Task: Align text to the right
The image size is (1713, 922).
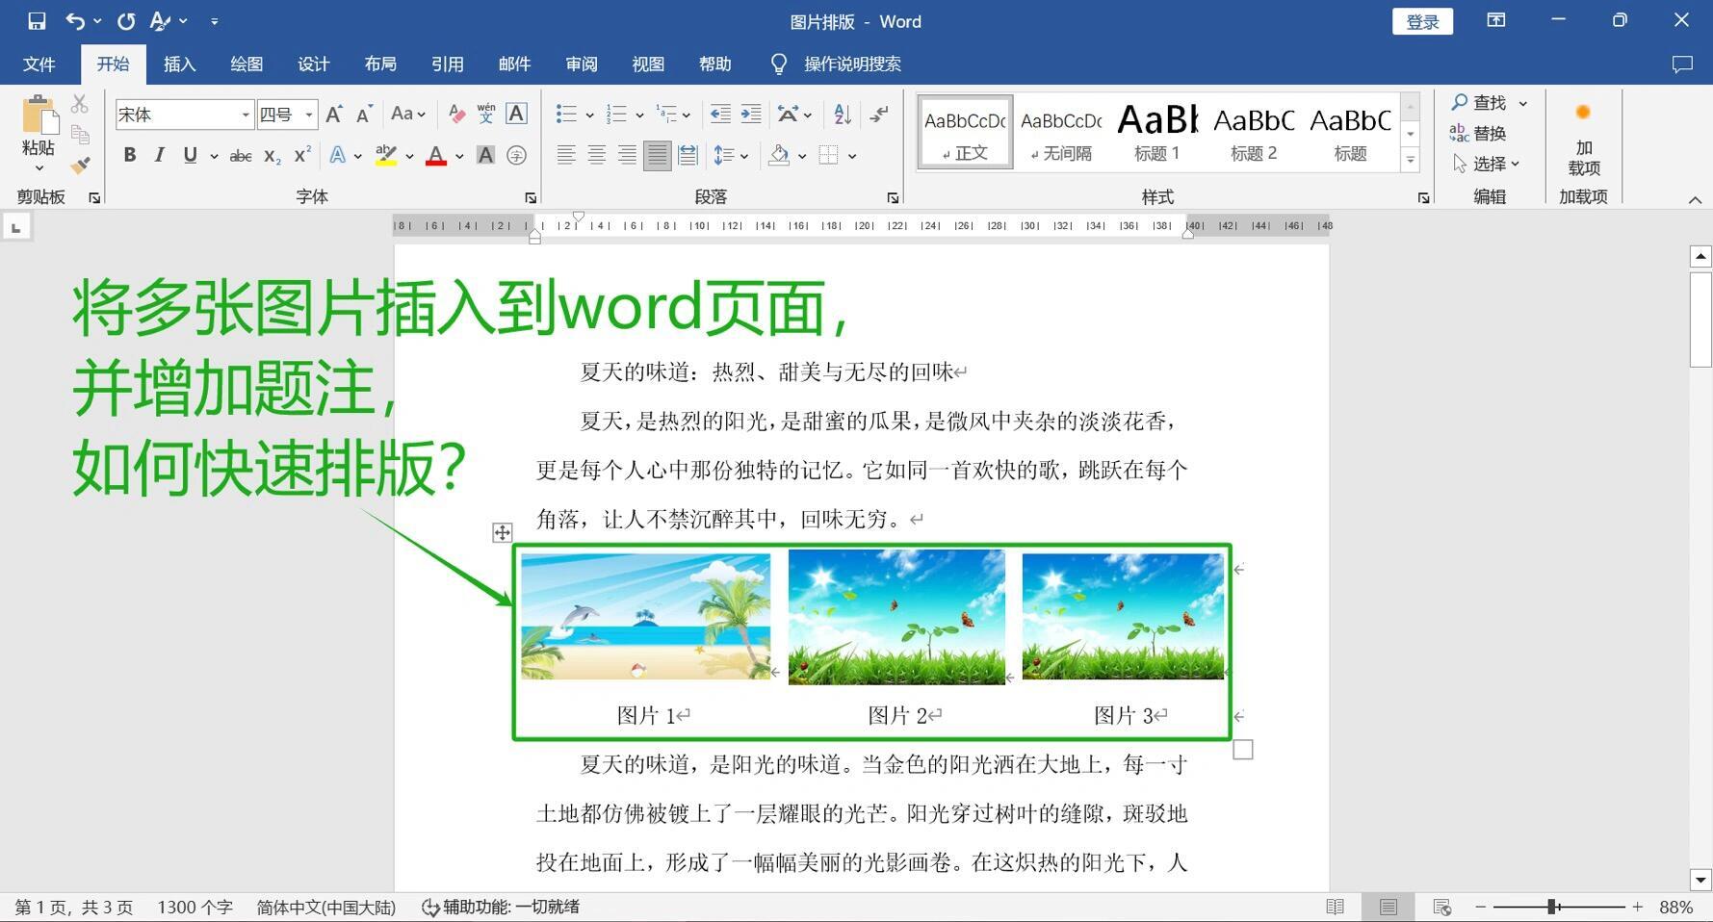Action: pyautogui.click(x=627, y=155)
